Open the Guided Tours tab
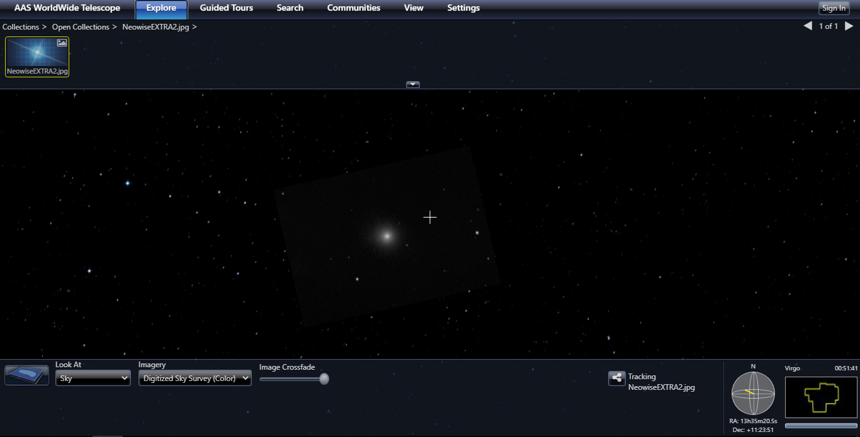Viewport: 860px width, 437px height. coord(227,8)
